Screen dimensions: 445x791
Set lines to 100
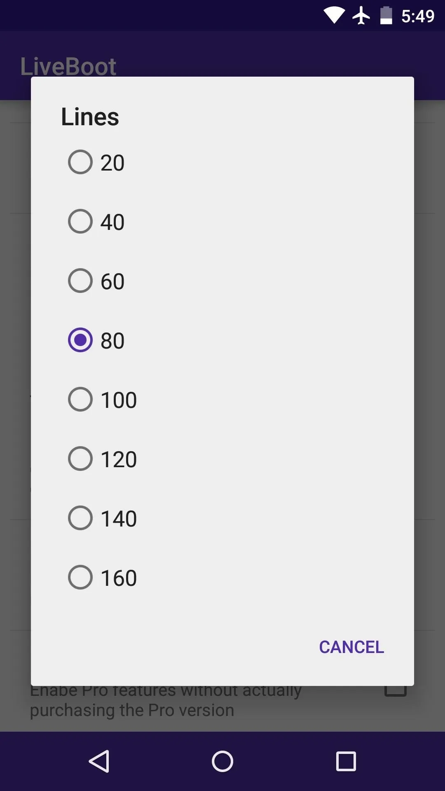click(80, 399)
